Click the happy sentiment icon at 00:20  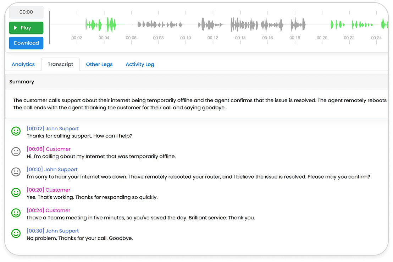(16, 193)
